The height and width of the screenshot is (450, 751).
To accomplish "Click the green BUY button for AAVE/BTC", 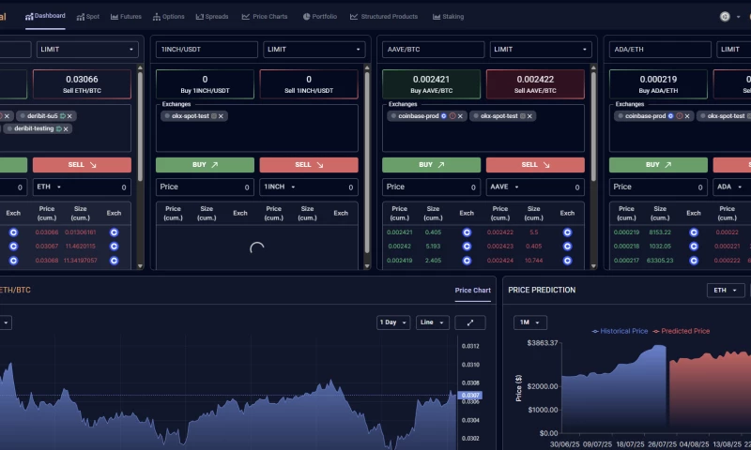I will click(431, 165).
